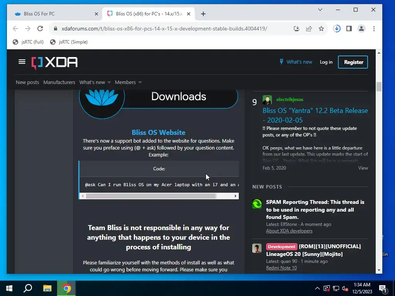
Task: Click the Log in link
Action: click(x=326, y=62)
